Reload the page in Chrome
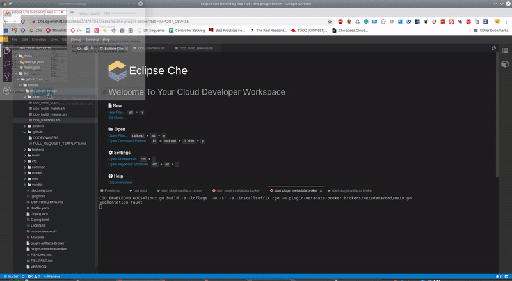The image size is (512, 281). pos(23,22)
